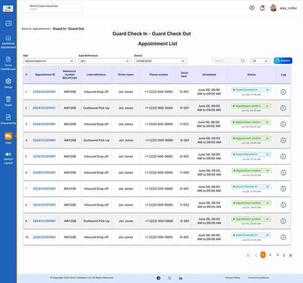
Task: Open appointment ID link in row 10
Action: click(44, 237)
